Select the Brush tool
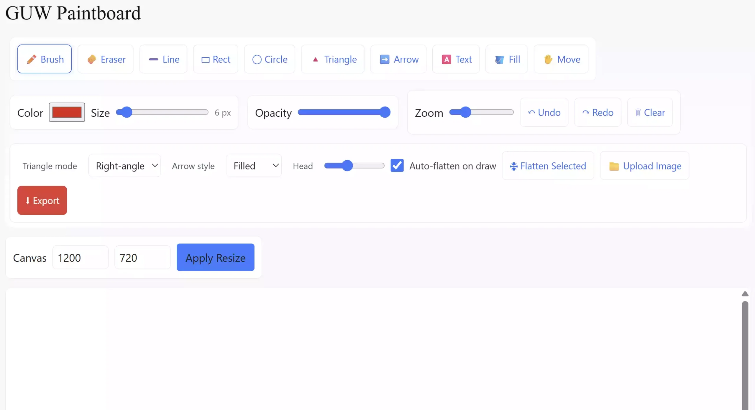The width and height of the screenshot is (755, 410). coord(45,59)
